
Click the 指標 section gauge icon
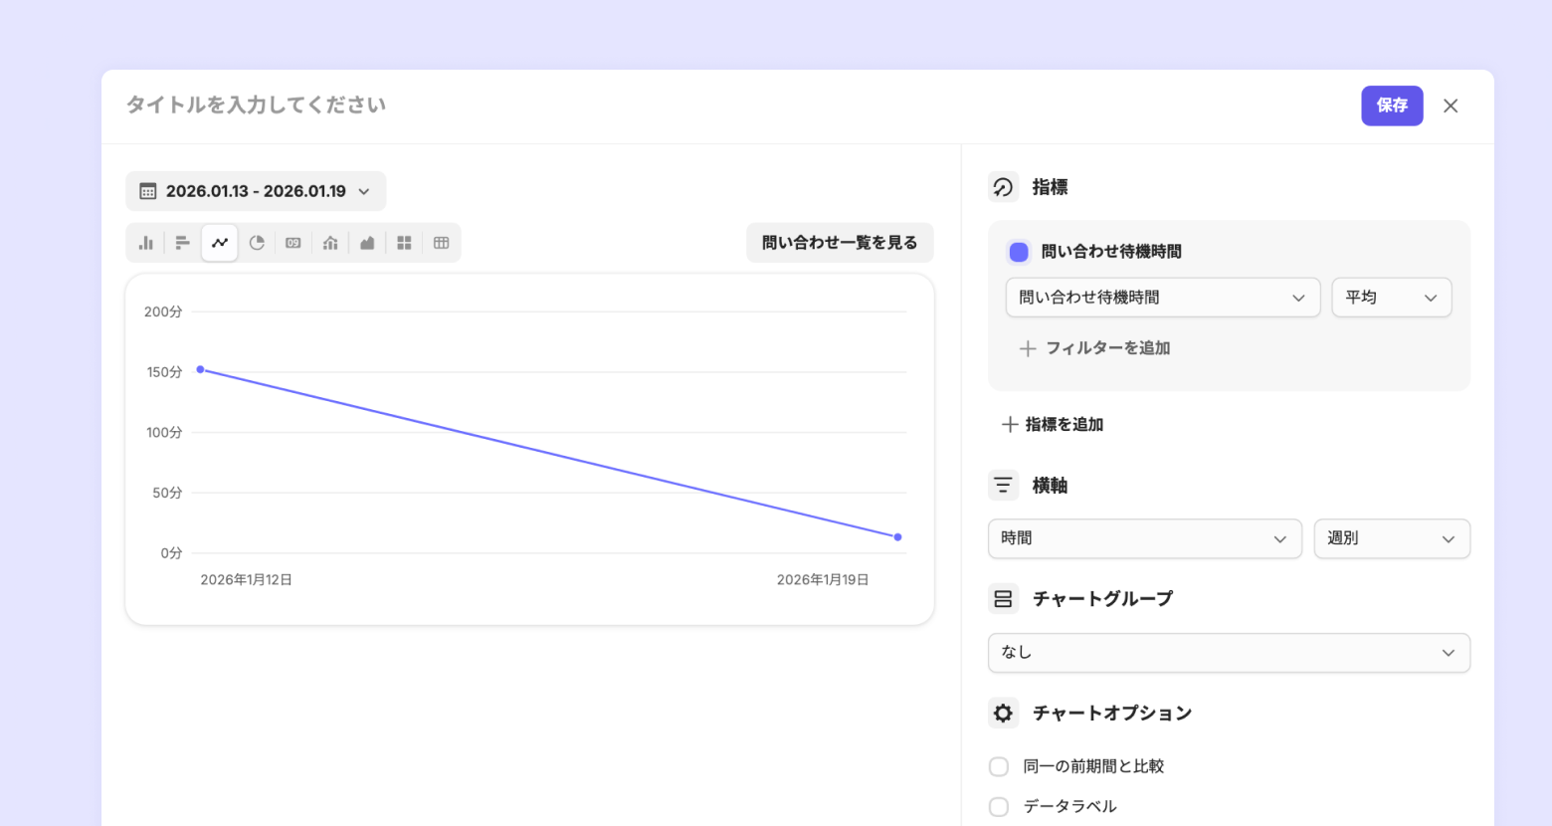1003,187
